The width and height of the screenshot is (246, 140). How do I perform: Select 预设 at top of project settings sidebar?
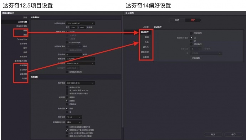point(25,17)
